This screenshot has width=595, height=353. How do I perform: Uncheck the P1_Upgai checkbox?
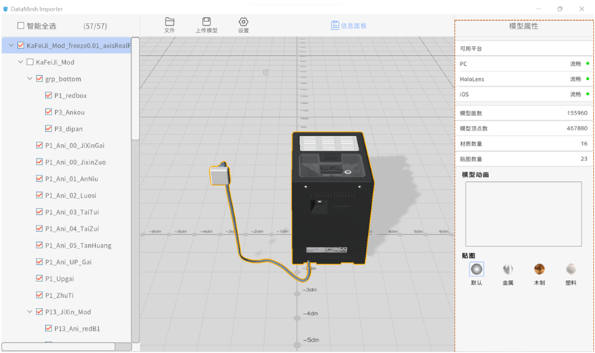coord(39,279)
